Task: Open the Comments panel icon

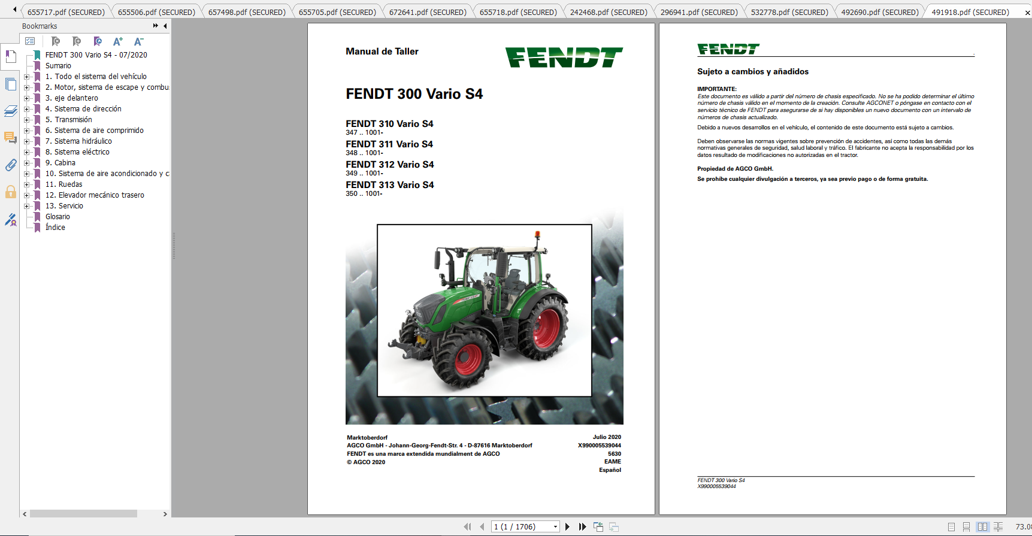Action: 10,138
